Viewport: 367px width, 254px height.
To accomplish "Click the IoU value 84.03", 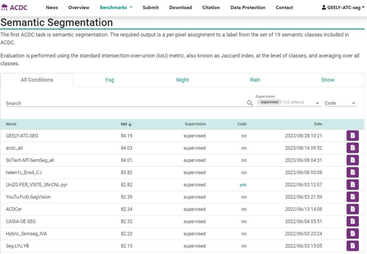I will coord(127,148).
